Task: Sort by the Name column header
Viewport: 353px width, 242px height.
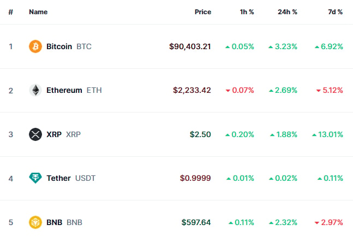Action: tap(38, 12)
